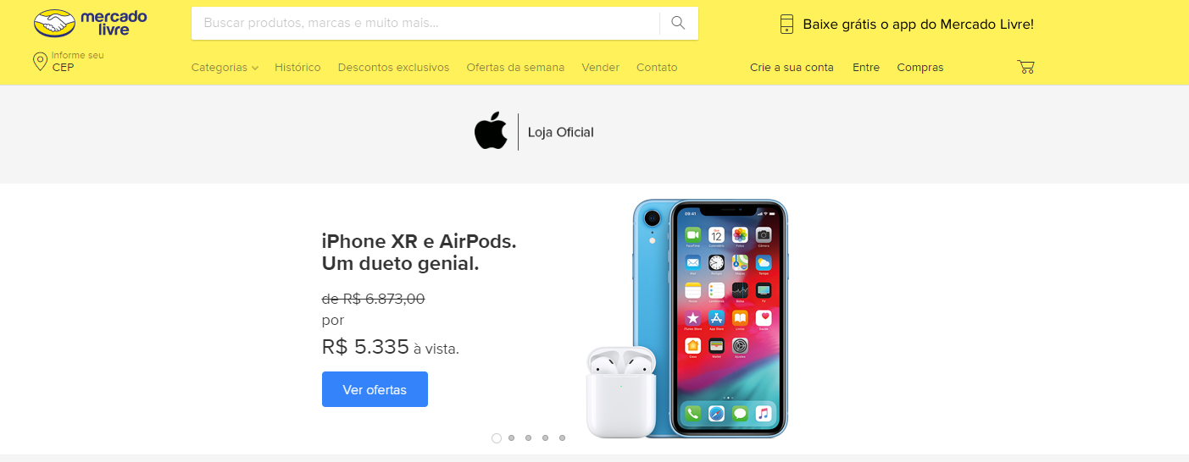Select the second carousel dot indicator

pyautogui.click(x=511, y=437)
